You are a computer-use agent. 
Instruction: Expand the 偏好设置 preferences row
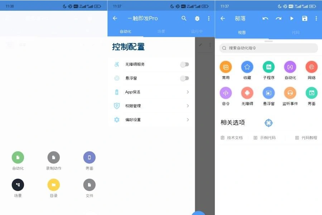188,120
